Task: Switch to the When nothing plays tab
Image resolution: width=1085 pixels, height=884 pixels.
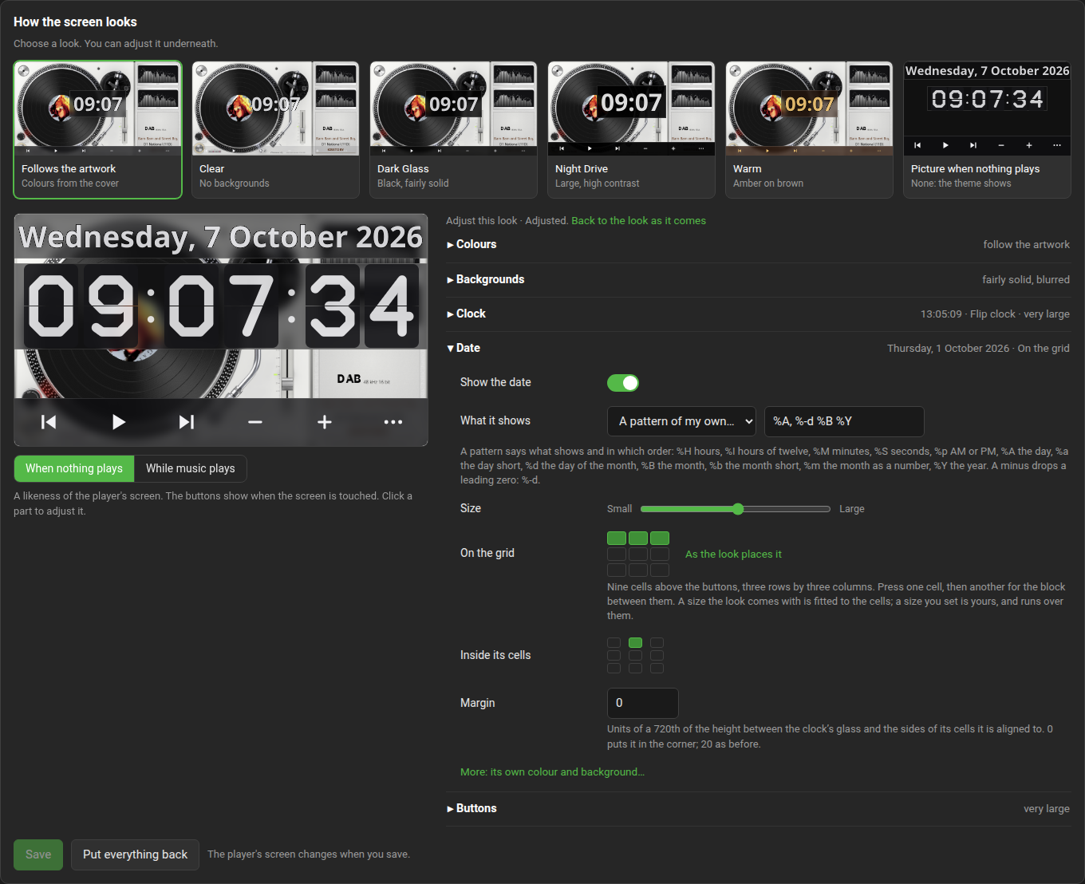Action: coord(74,468)
